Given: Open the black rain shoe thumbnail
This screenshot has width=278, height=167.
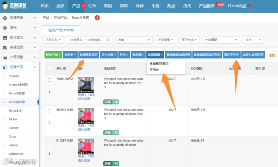Looking at the screenshot, I should tap(86, 85).
